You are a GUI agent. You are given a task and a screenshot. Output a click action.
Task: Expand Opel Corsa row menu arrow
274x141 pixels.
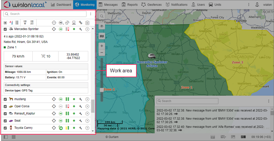pos(87,106)
